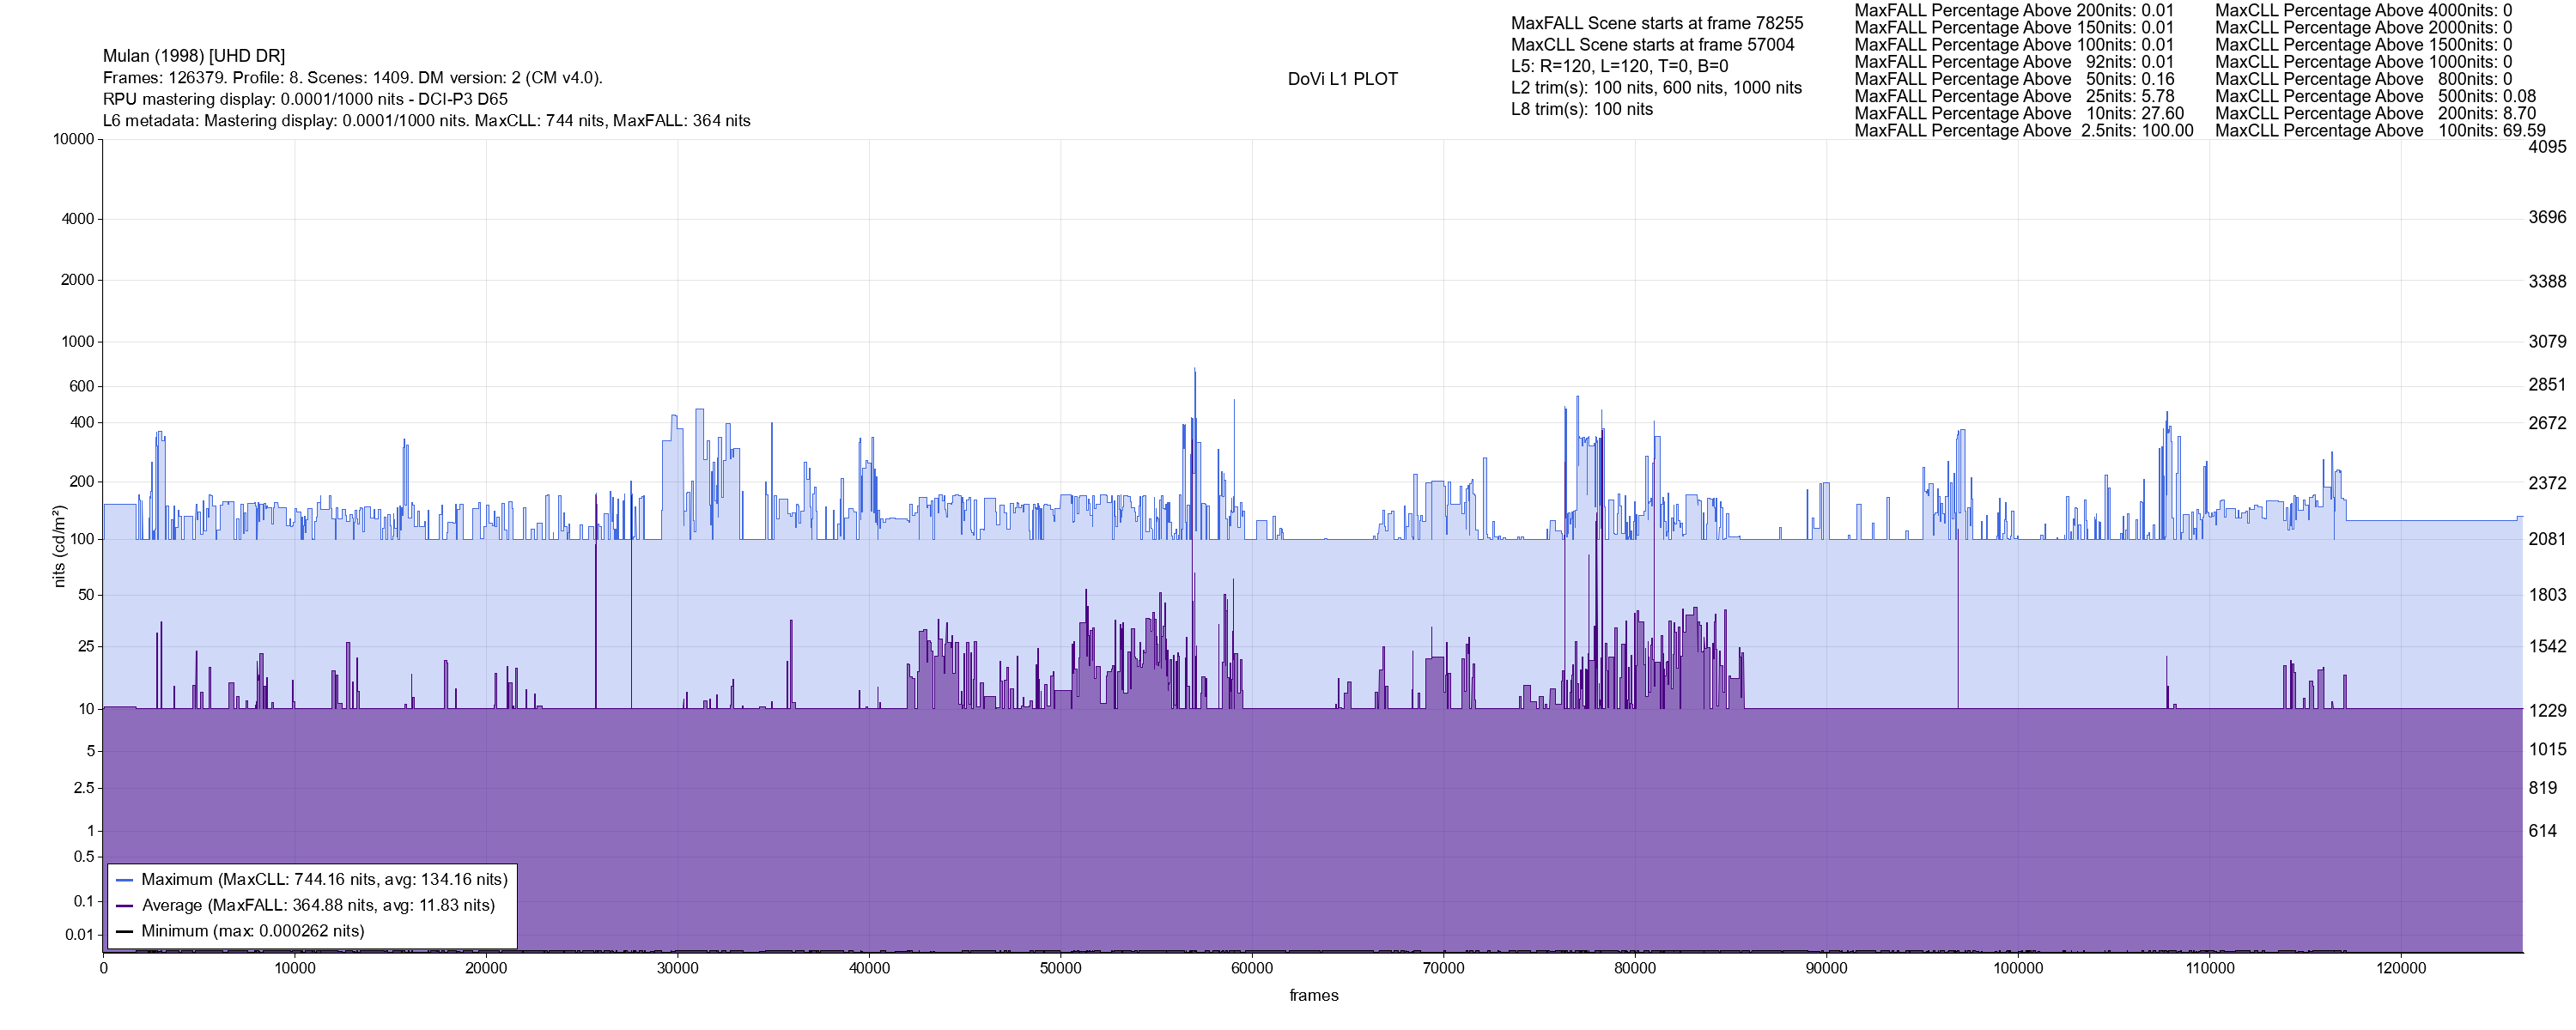Click the Mulan (1998) [UHD DR] heading
This screenshot has width=2576, height=1030.
(x=194, y=56)
